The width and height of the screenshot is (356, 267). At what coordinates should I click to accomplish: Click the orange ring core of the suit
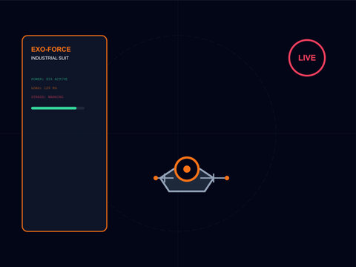(187, 169)
